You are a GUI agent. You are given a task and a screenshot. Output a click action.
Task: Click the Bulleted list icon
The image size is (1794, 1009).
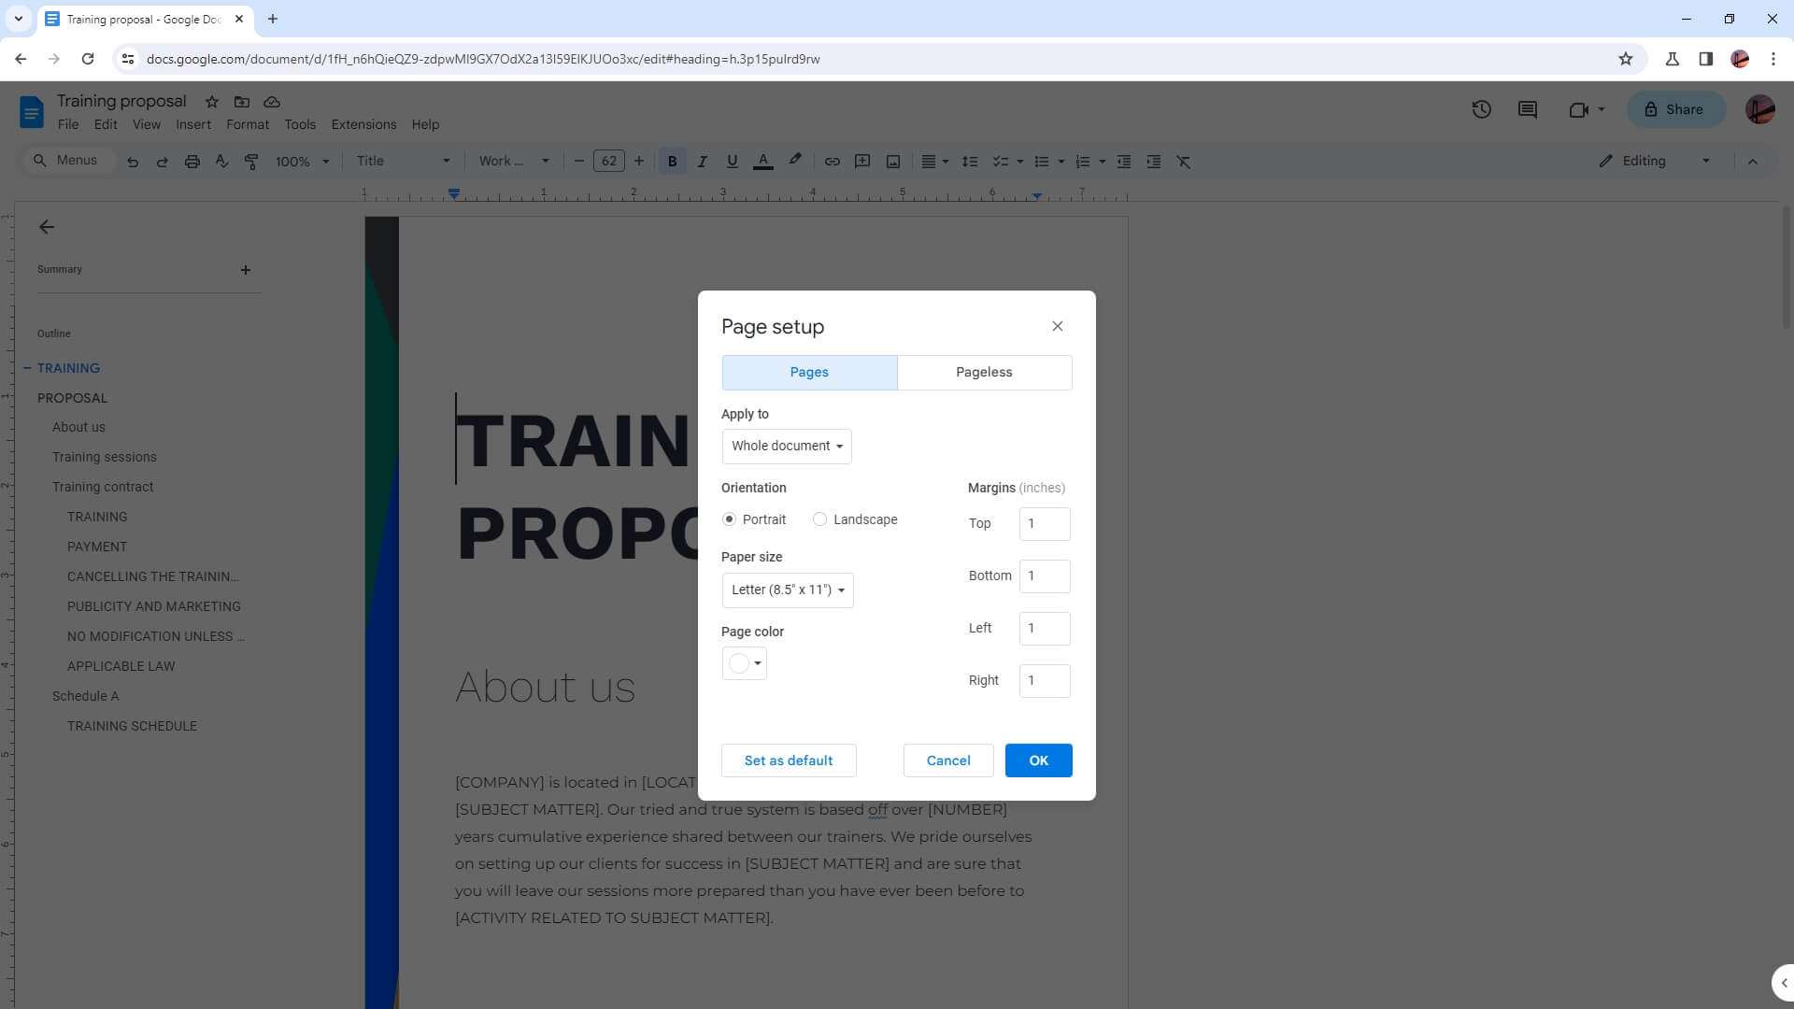click(1041, 162)
